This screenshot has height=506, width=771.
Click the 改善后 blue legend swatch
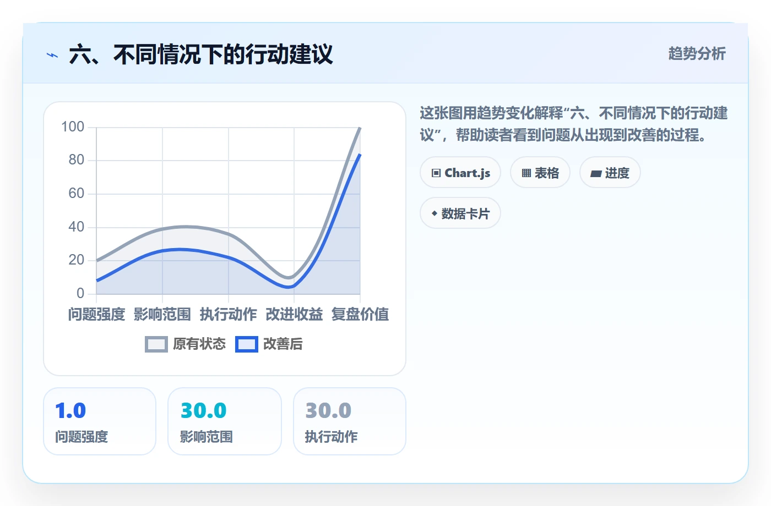(x=247, y=344)
